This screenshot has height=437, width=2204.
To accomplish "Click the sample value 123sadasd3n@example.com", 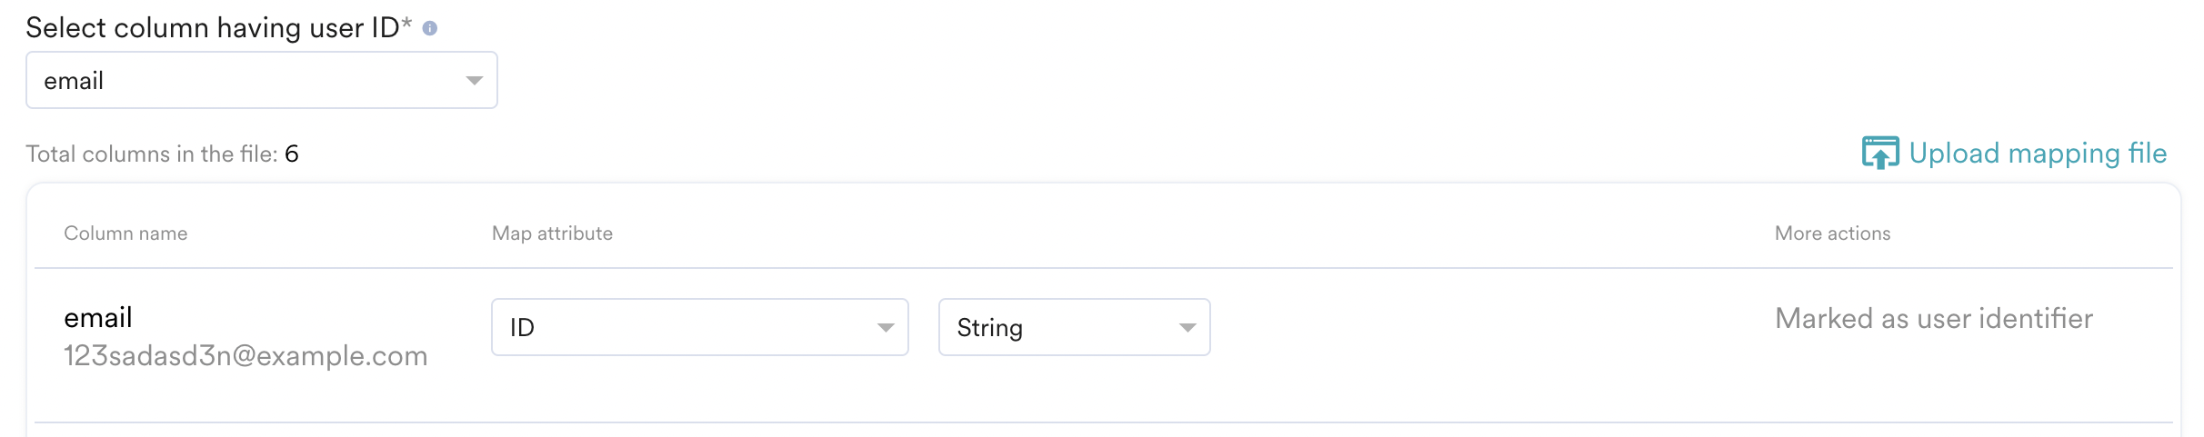I will point(245,355).
